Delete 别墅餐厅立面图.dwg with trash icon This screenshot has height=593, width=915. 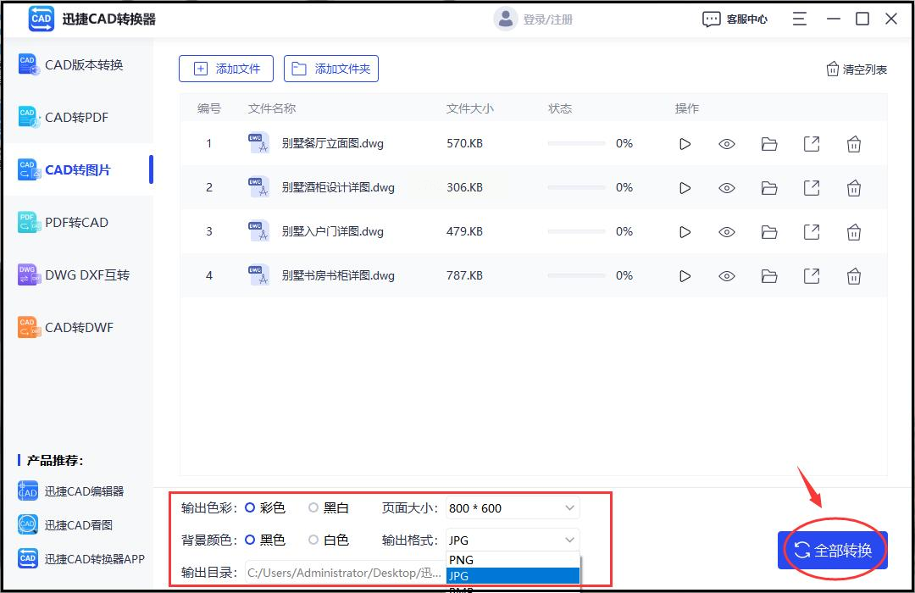click(854, 143)
